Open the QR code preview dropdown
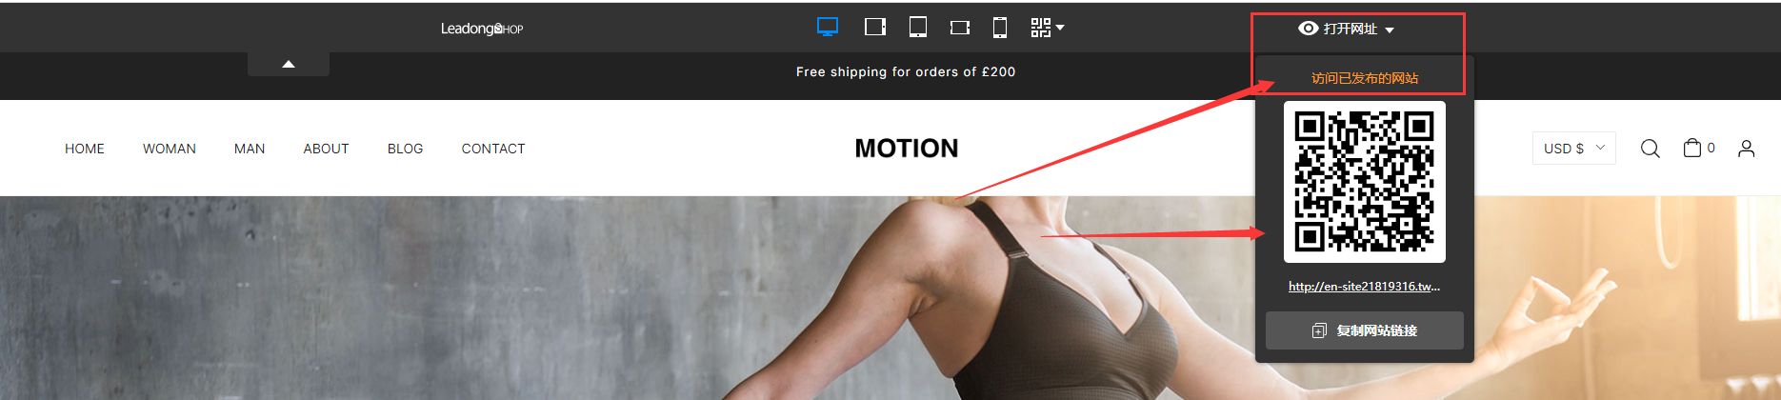 1048,28
